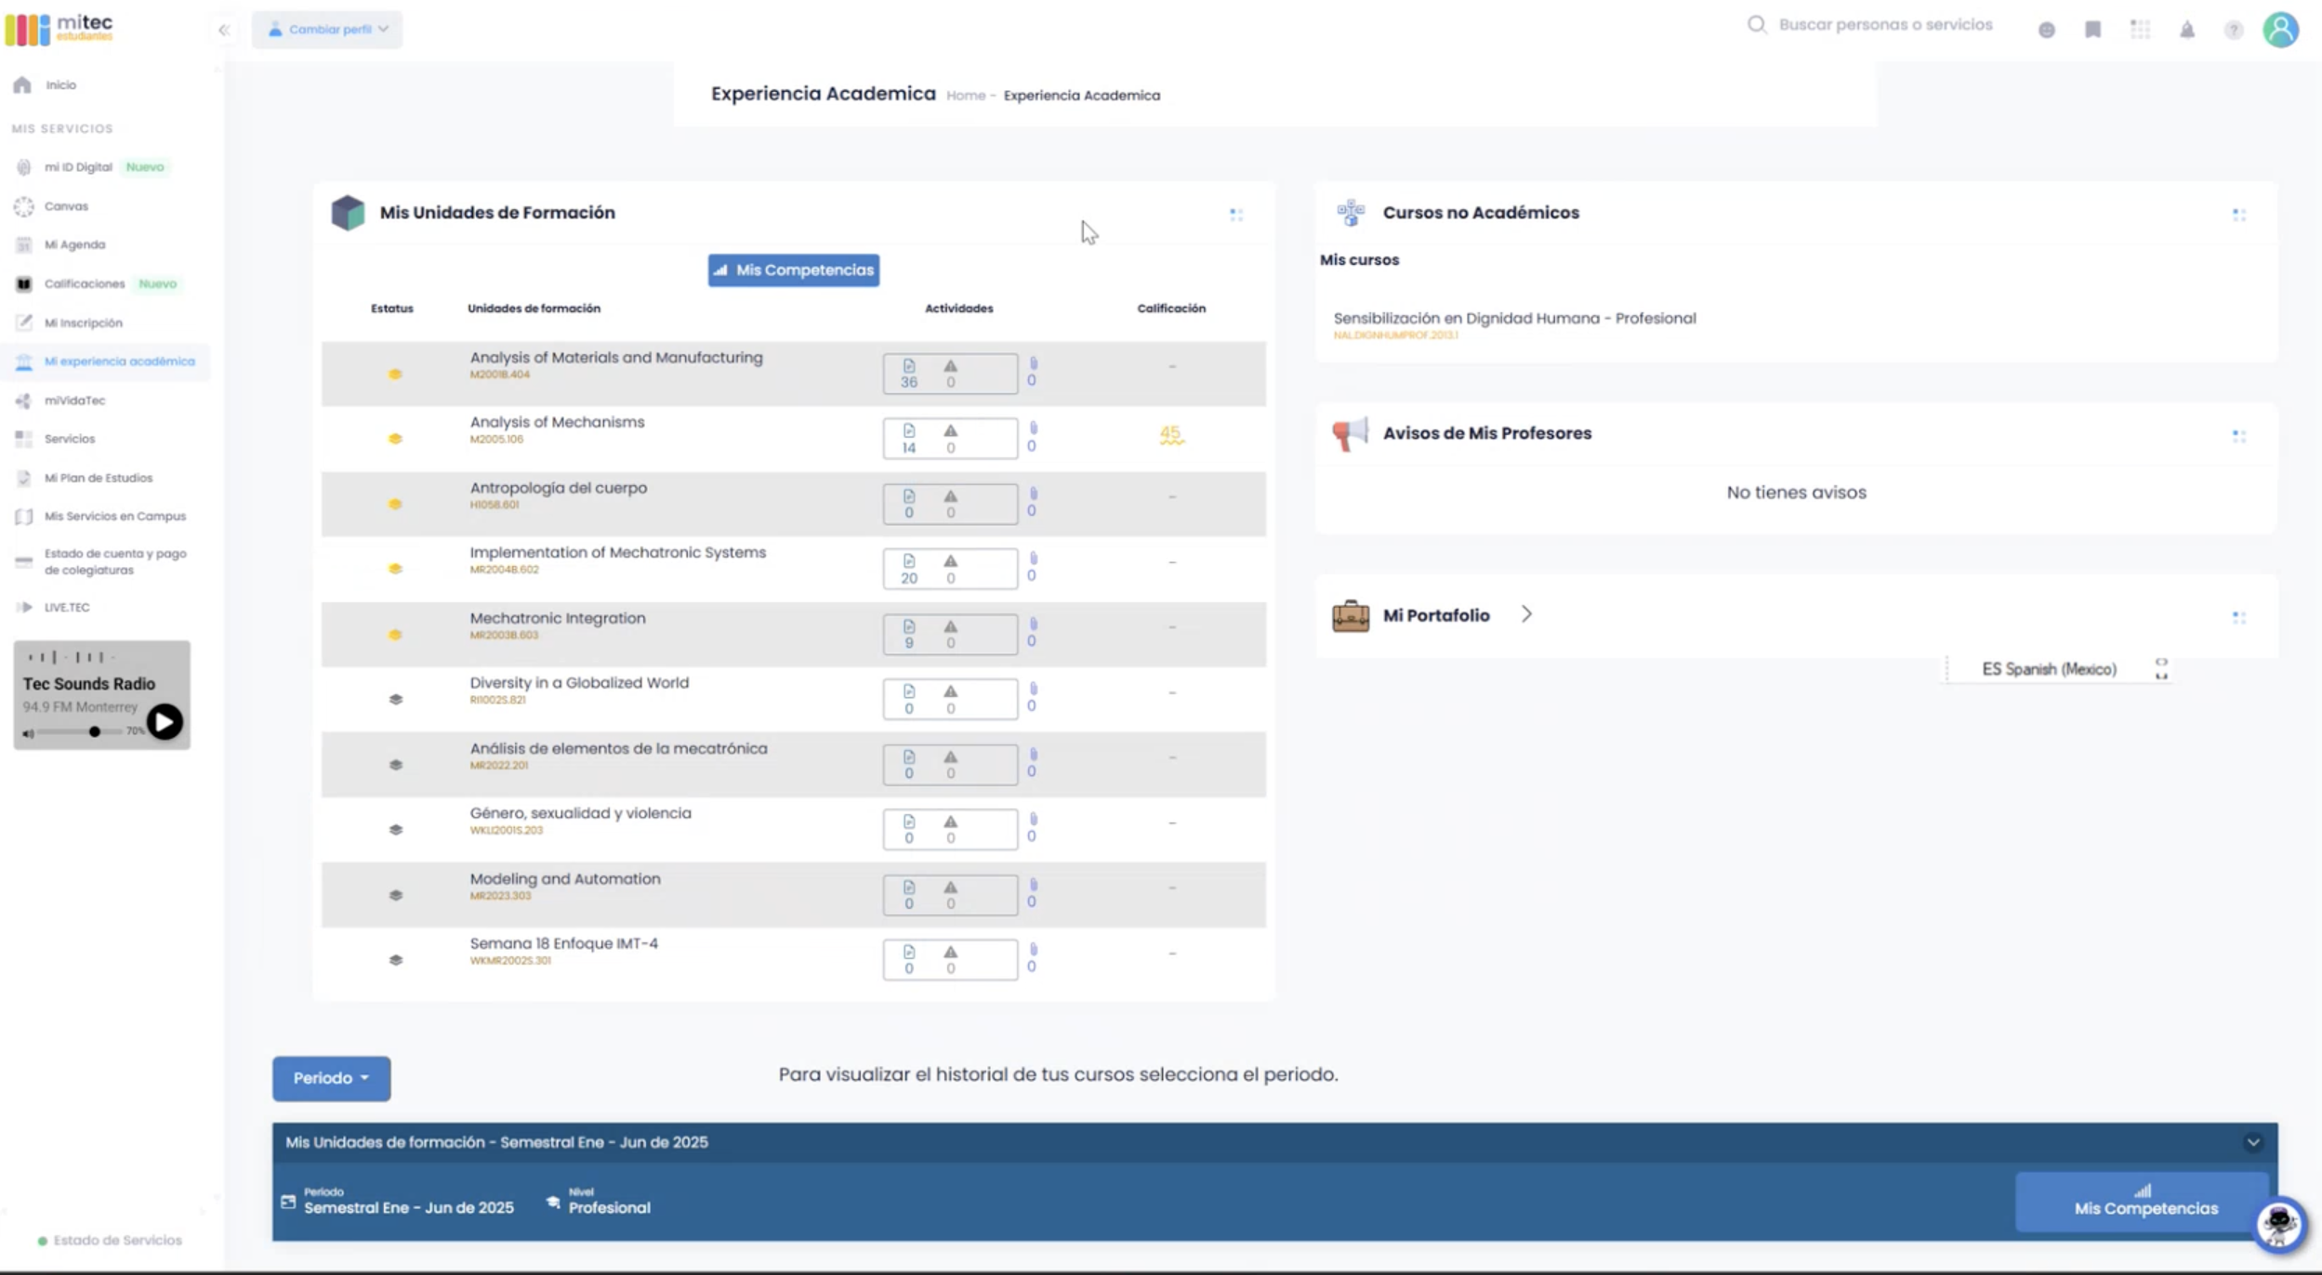2322x1275 pixels.
Task: Click the search box Buscar personas o servicios
Action: pos(1870,25)
